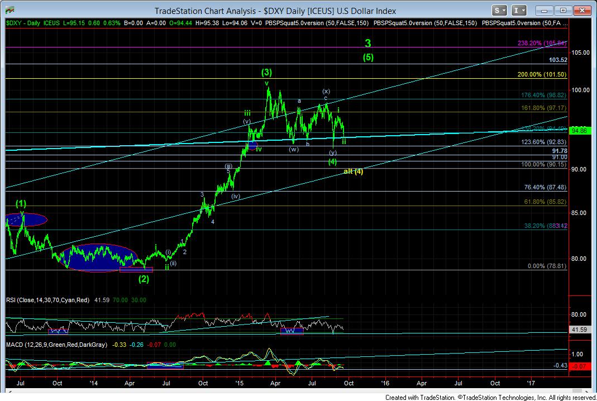Minimize the Chart Analysis window
This screenshot has height=401, width=597.
(x=544, y=11)
